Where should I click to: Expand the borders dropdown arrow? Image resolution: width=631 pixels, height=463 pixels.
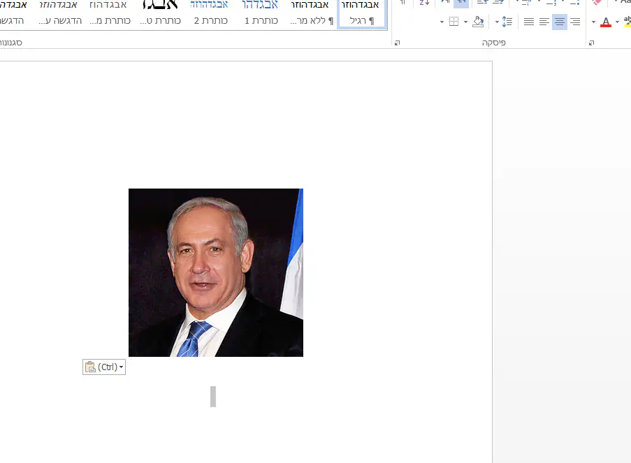click(x=442, y=22)
